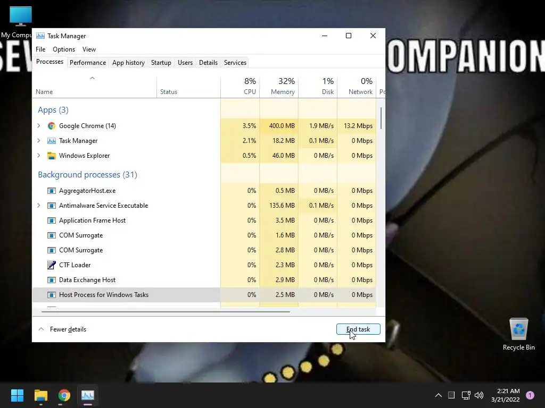
Task: Click the Task Manager process row icon
Action: pos(52,141)
